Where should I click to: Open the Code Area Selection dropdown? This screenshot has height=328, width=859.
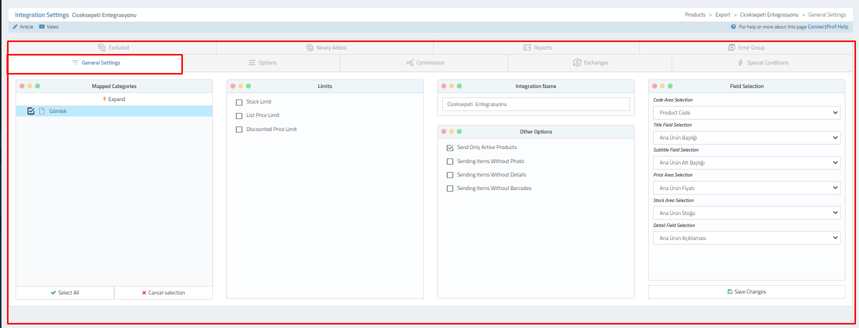click(746, 113)
